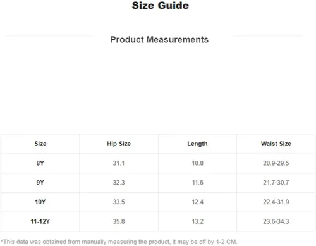Click waist size value 20.9-29.5
316x246 pixels.
tap(276, 163)
